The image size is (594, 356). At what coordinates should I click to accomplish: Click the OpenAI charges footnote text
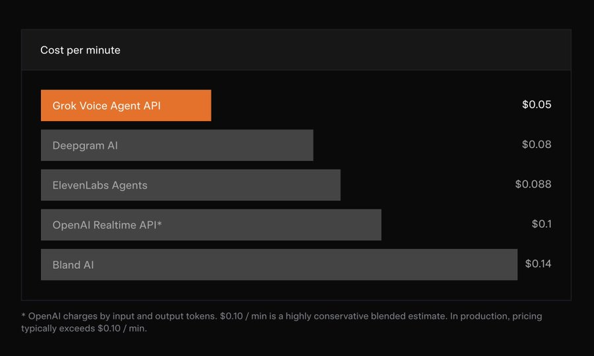pos(281,322)
